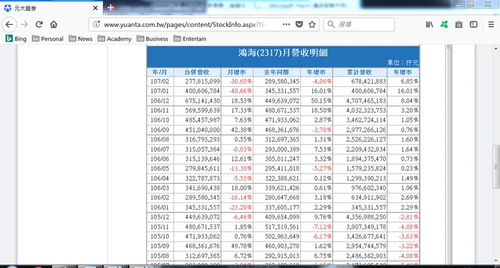Select last-year value 322,388,621
This screenshot has height=268, width=500.
click(x=282, y=179)
